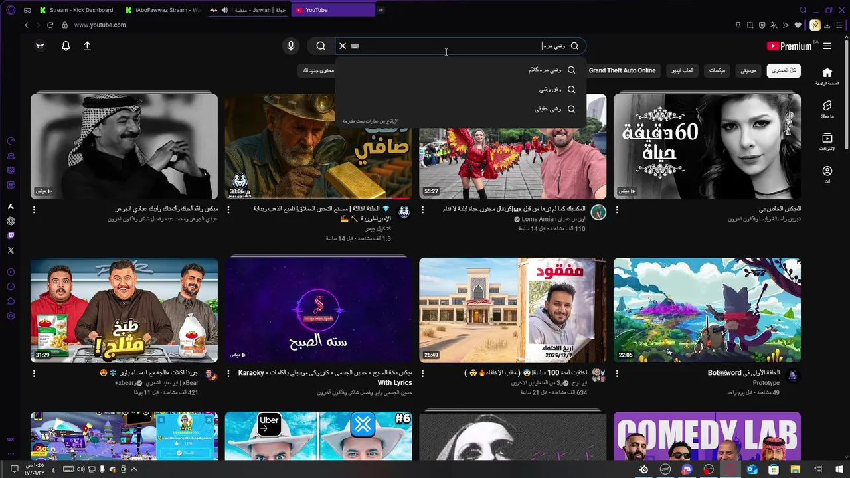Click report search predictions link
This screenshot has height=478, width=850.
pyautogui.click(x=371, y=121)
